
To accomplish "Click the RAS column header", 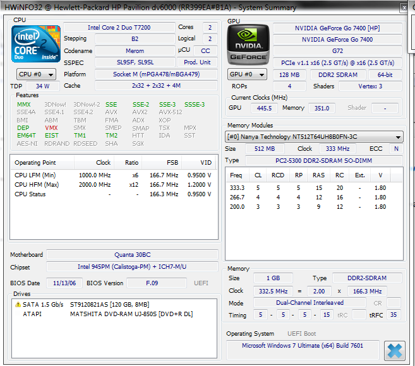I will (318, 175).
